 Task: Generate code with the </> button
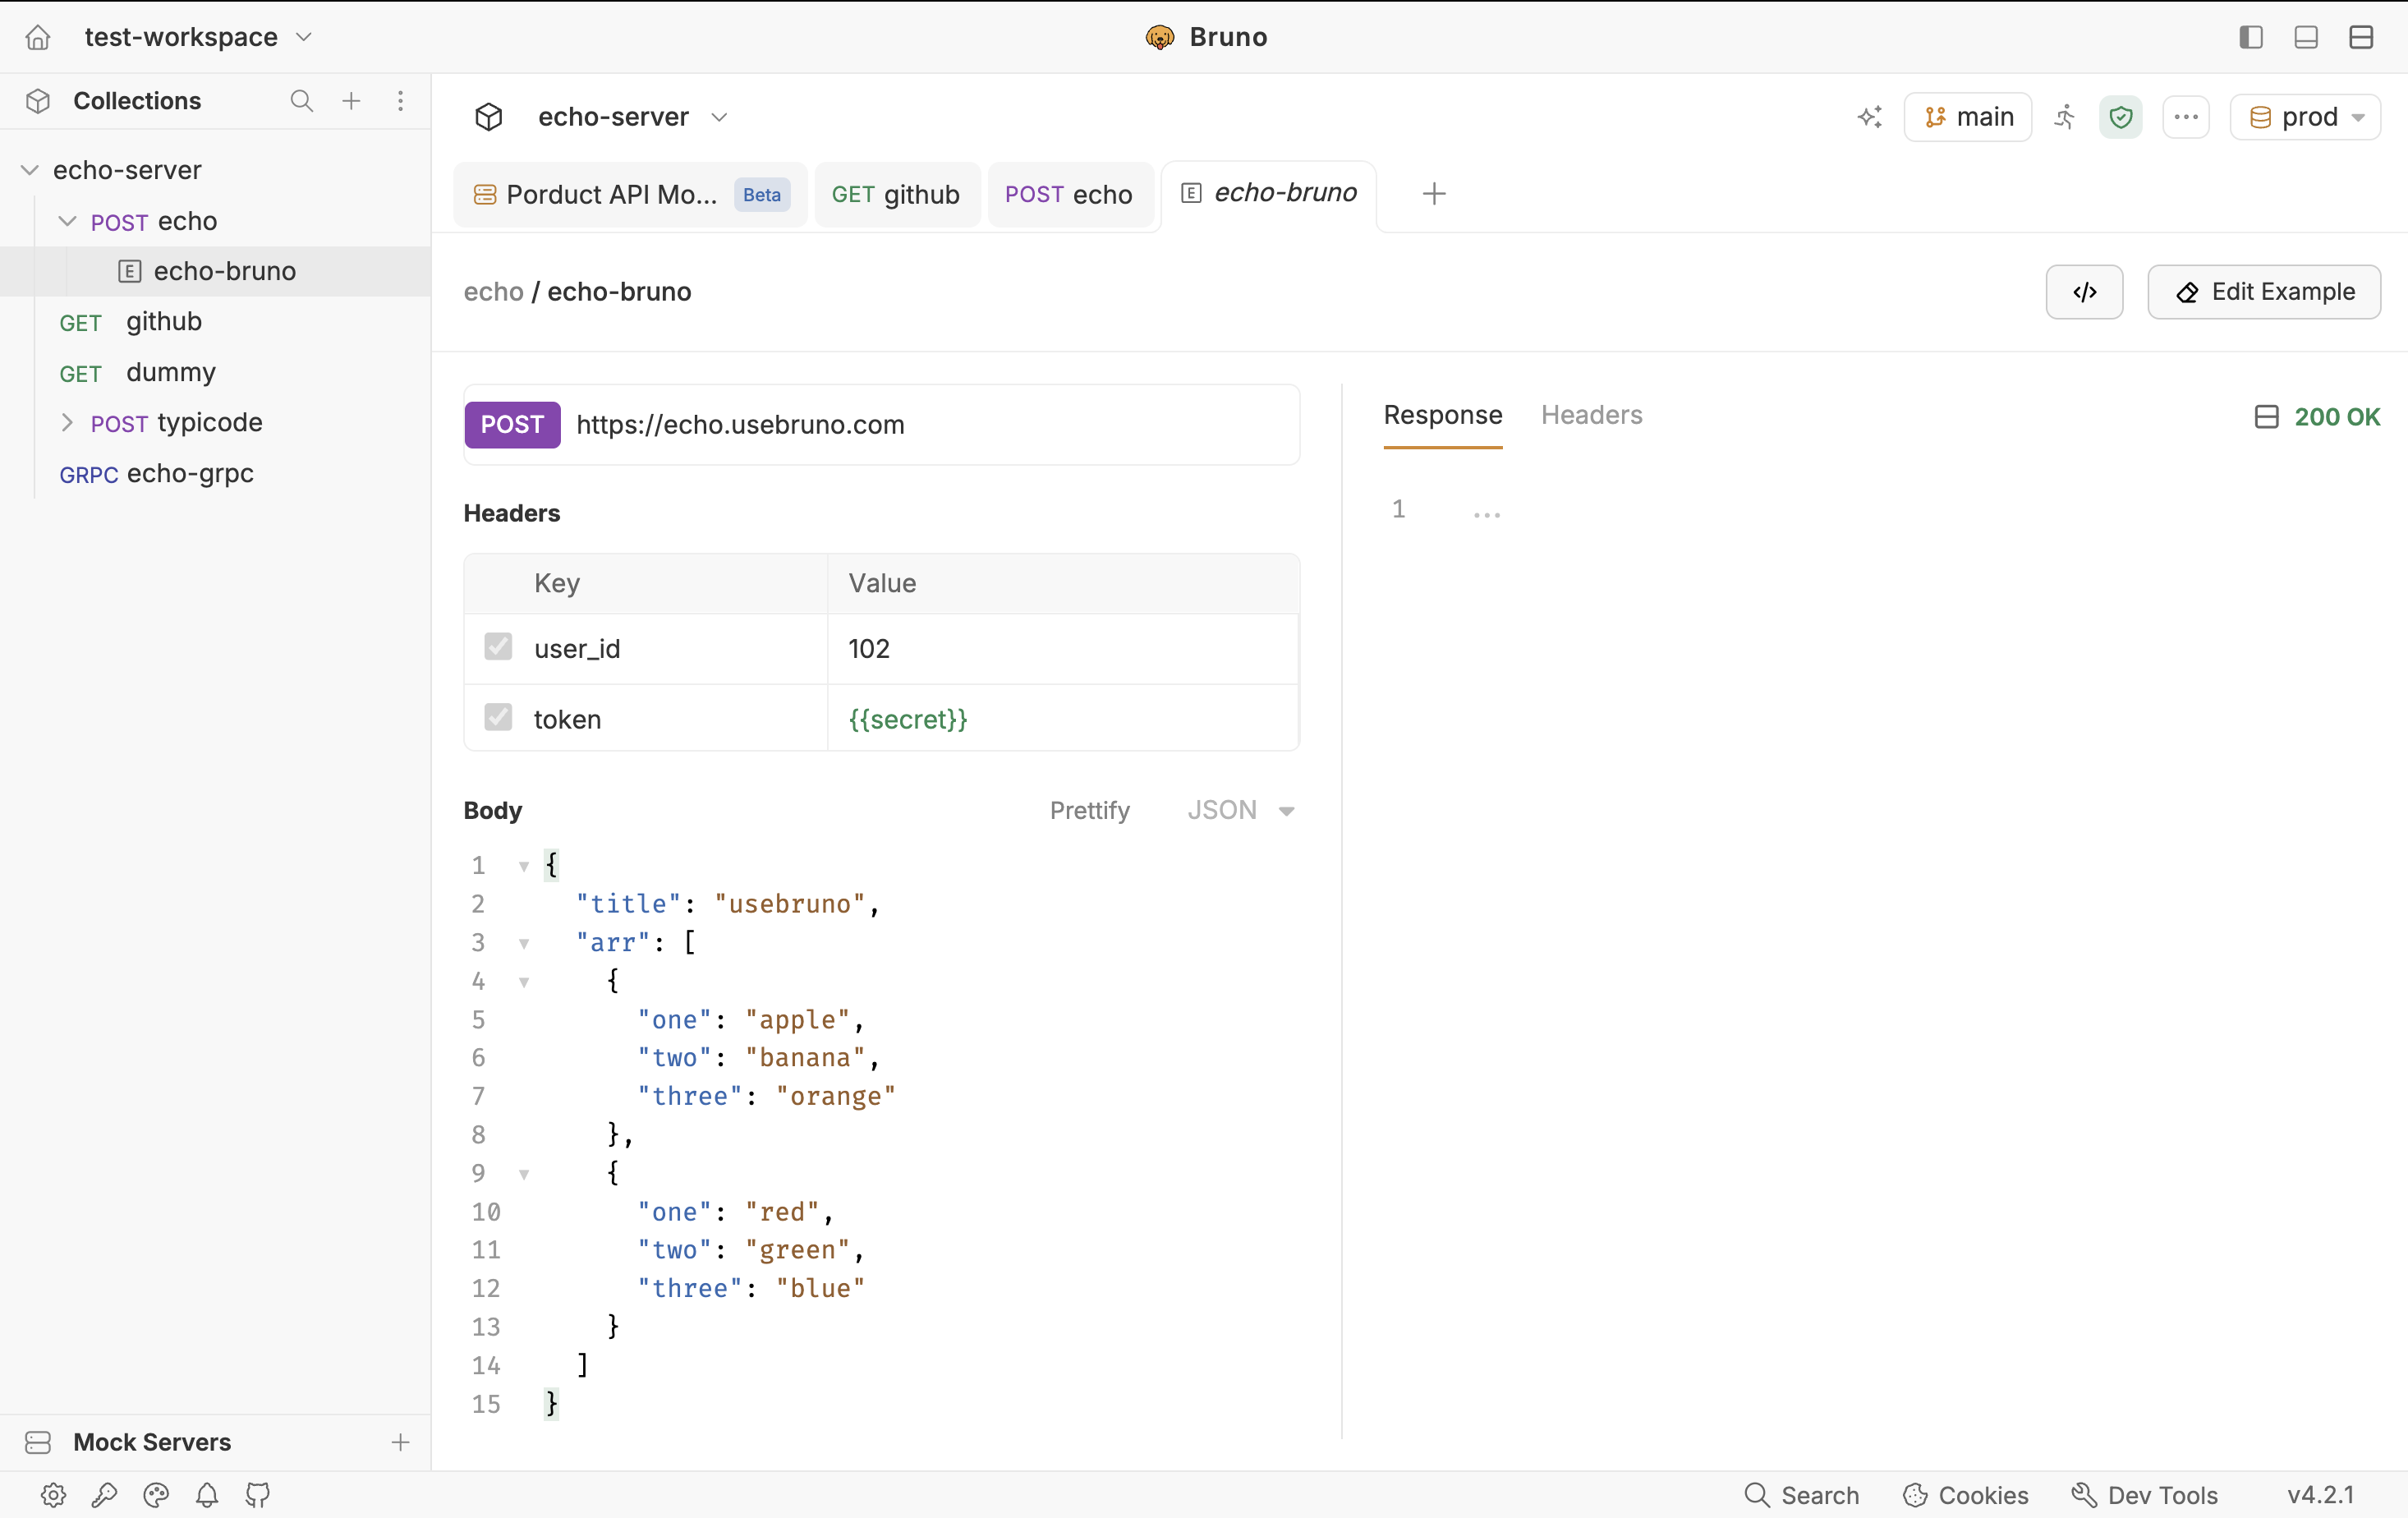(x=2084, y=292)
